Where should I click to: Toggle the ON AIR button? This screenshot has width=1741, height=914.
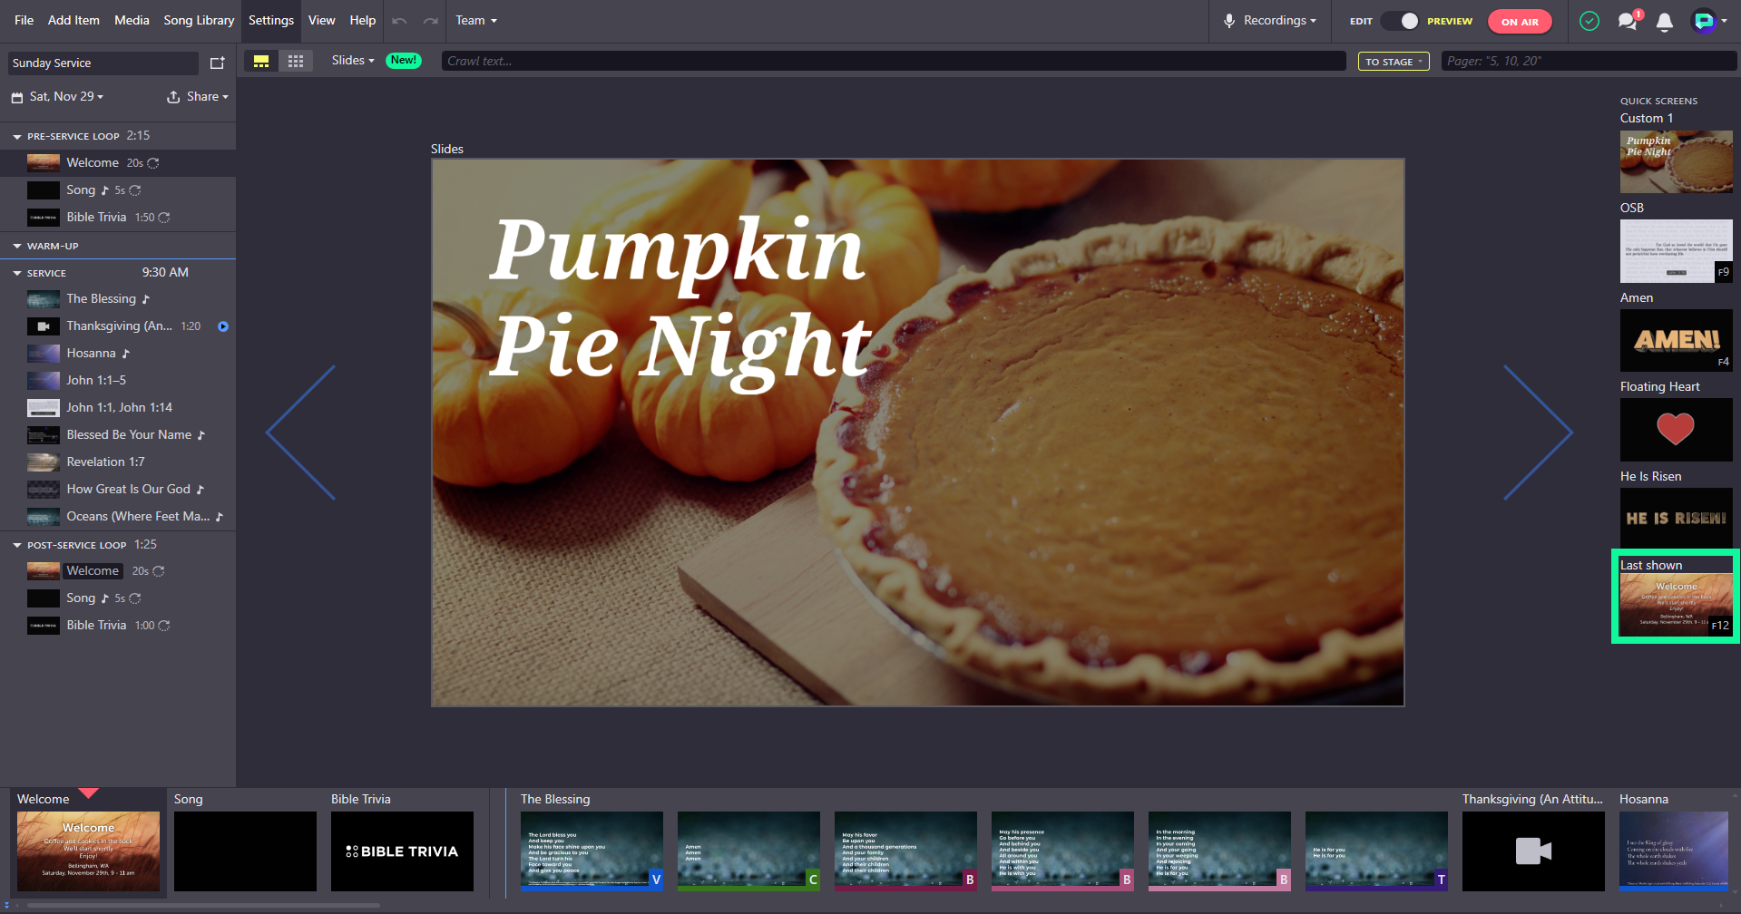click(1520, 22)
